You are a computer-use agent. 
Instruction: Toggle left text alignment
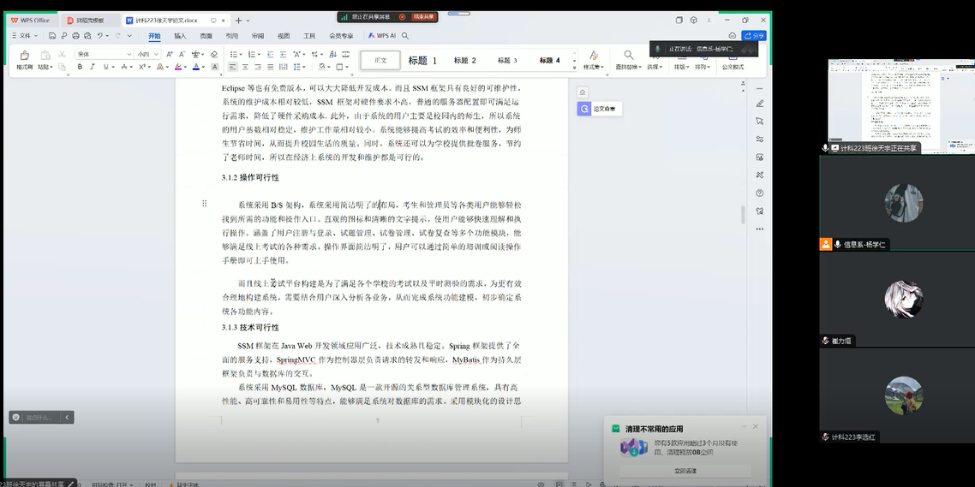233,67
